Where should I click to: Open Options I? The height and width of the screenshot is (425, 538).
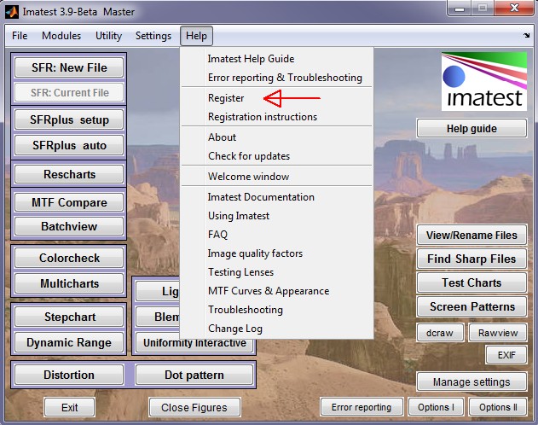point(436,407)
